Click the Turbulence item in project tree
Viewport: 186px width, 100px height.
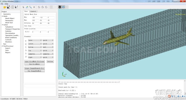tap(9, 27)
